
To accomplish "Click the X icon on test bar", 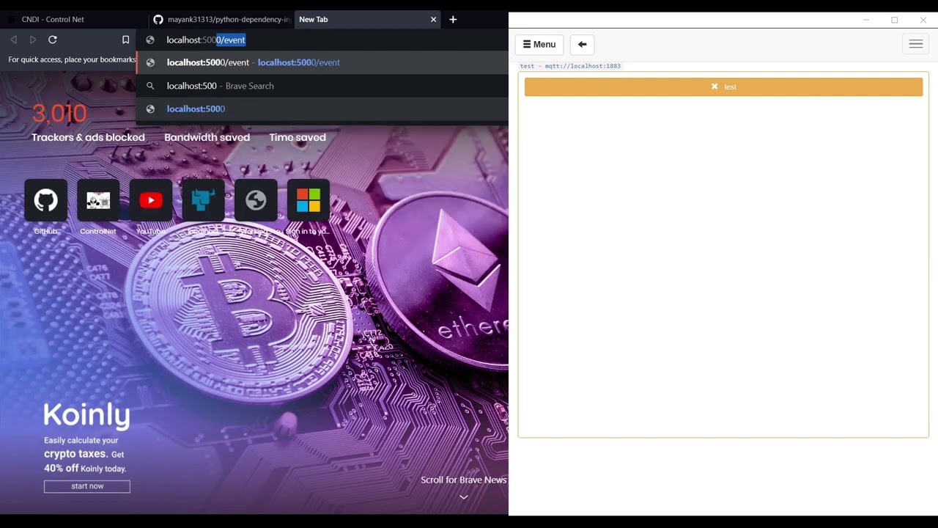I will point(714,87).
